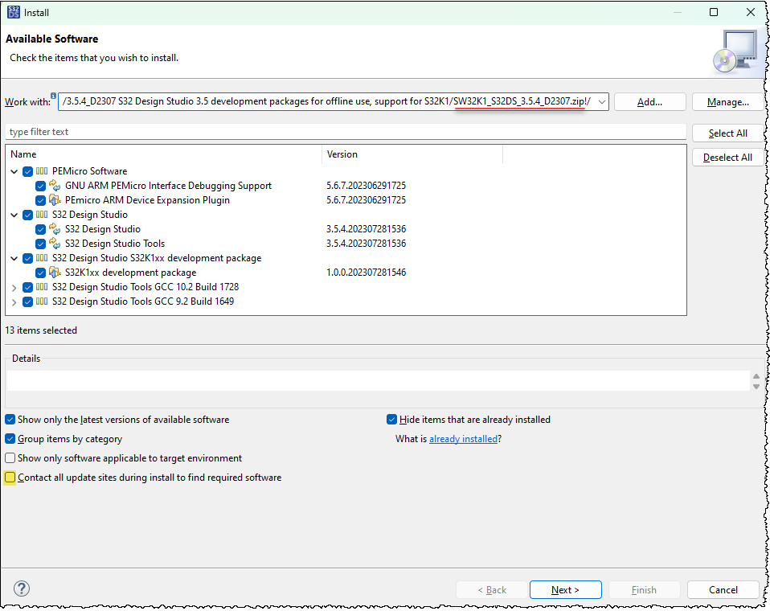Viewport: 770px width, 611px height.
Task: Click the GCC 10.2 Build 1728 category icon
Action: pos(42,287)
